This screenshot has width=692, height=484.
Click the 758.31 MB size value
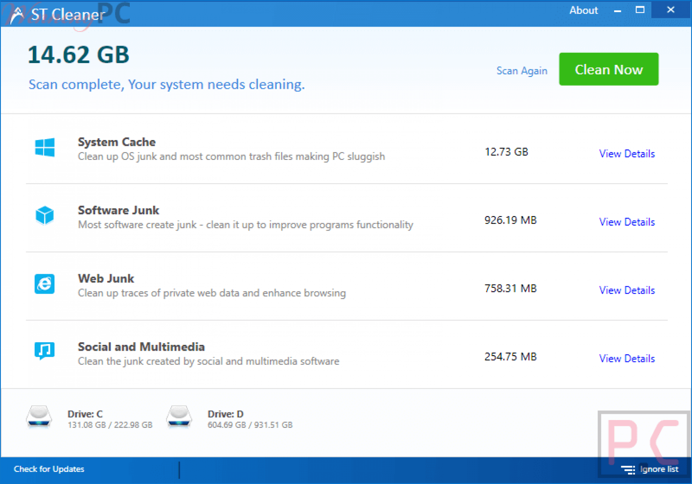tap(510, 288)
